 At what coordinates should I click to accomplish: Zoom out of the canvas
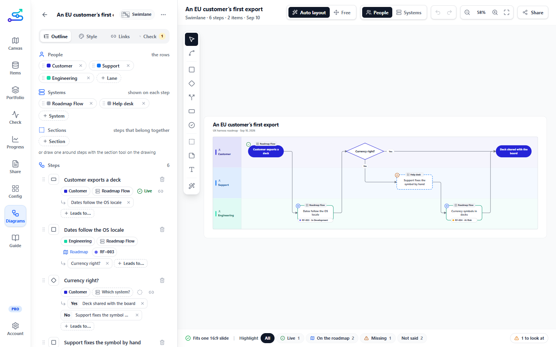click(467, 13)
